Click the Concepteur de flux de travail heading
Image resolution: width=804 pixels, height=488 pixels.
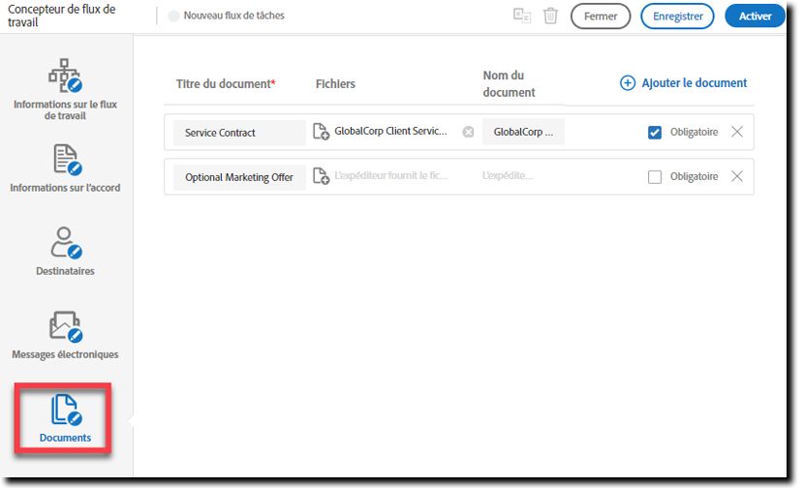pos(62,15)
